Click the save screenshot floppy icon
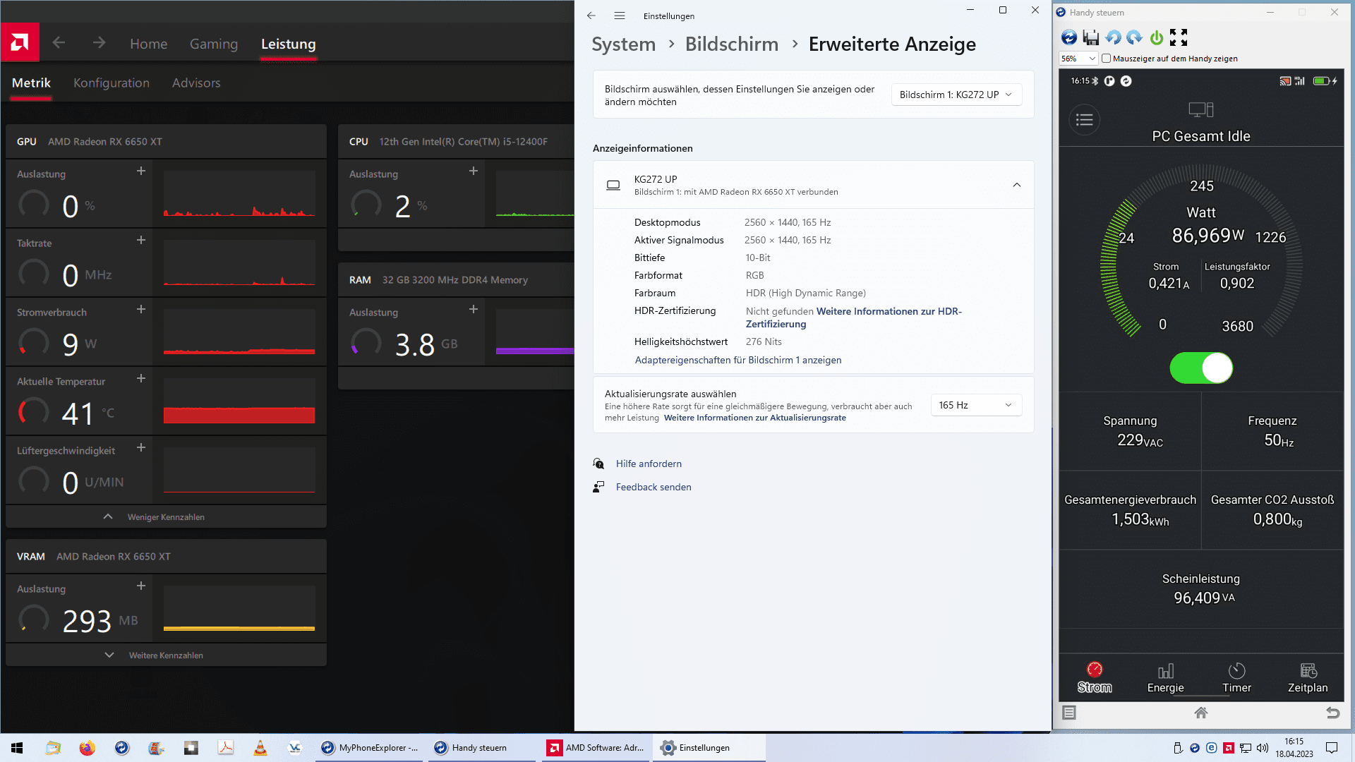 click(1091, 37)
